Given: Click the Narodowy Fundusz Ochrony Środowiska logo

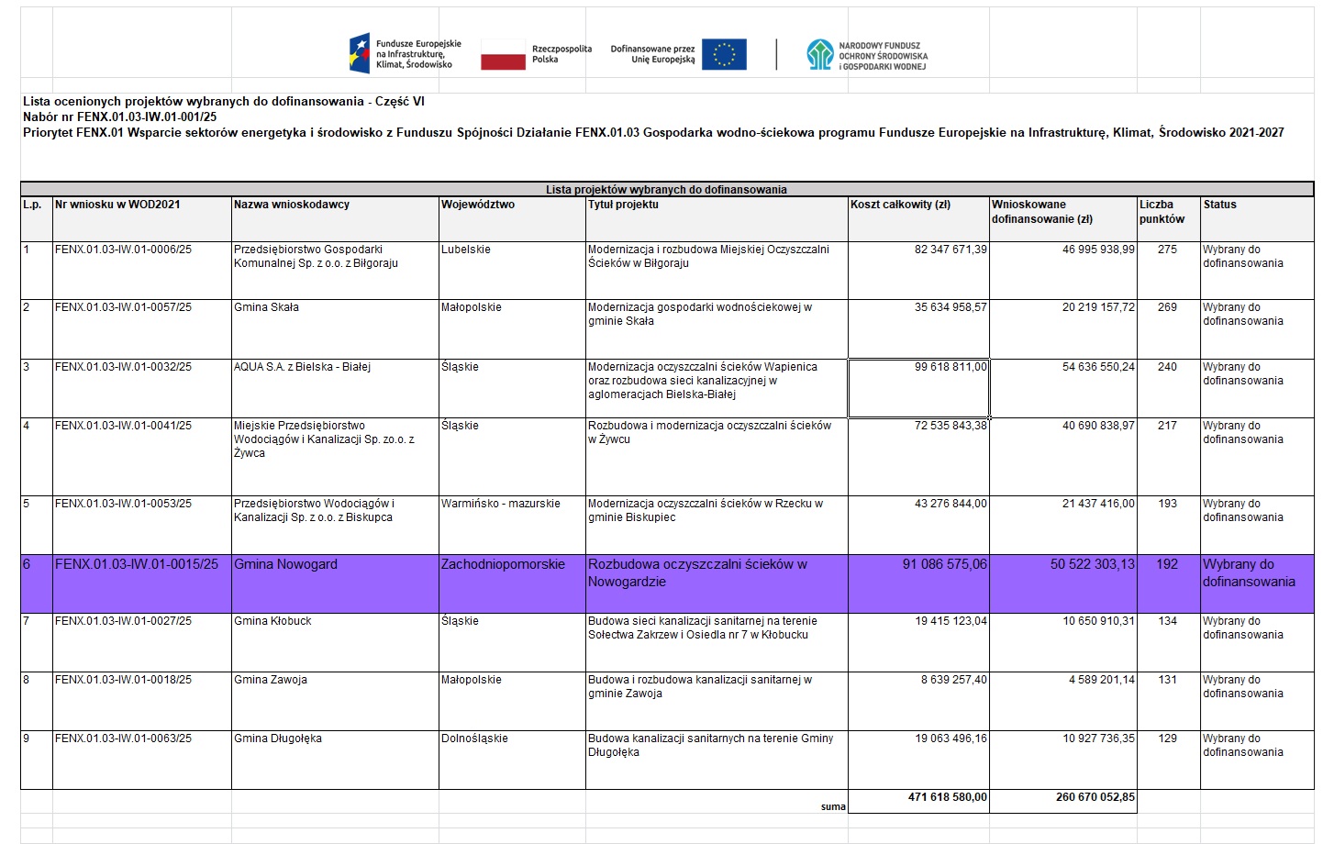Looking at the screenshot, I should [x=867, y=55].
